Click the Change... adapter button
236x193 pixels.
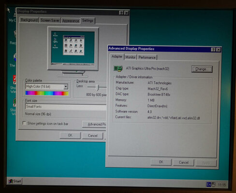pos(202,69)
